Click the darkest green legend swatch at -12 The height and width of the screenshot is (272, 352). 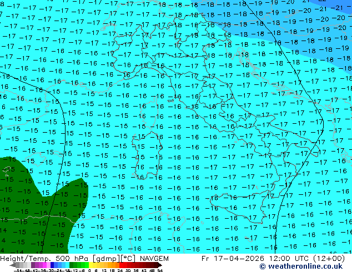click(x=72, y=265)
